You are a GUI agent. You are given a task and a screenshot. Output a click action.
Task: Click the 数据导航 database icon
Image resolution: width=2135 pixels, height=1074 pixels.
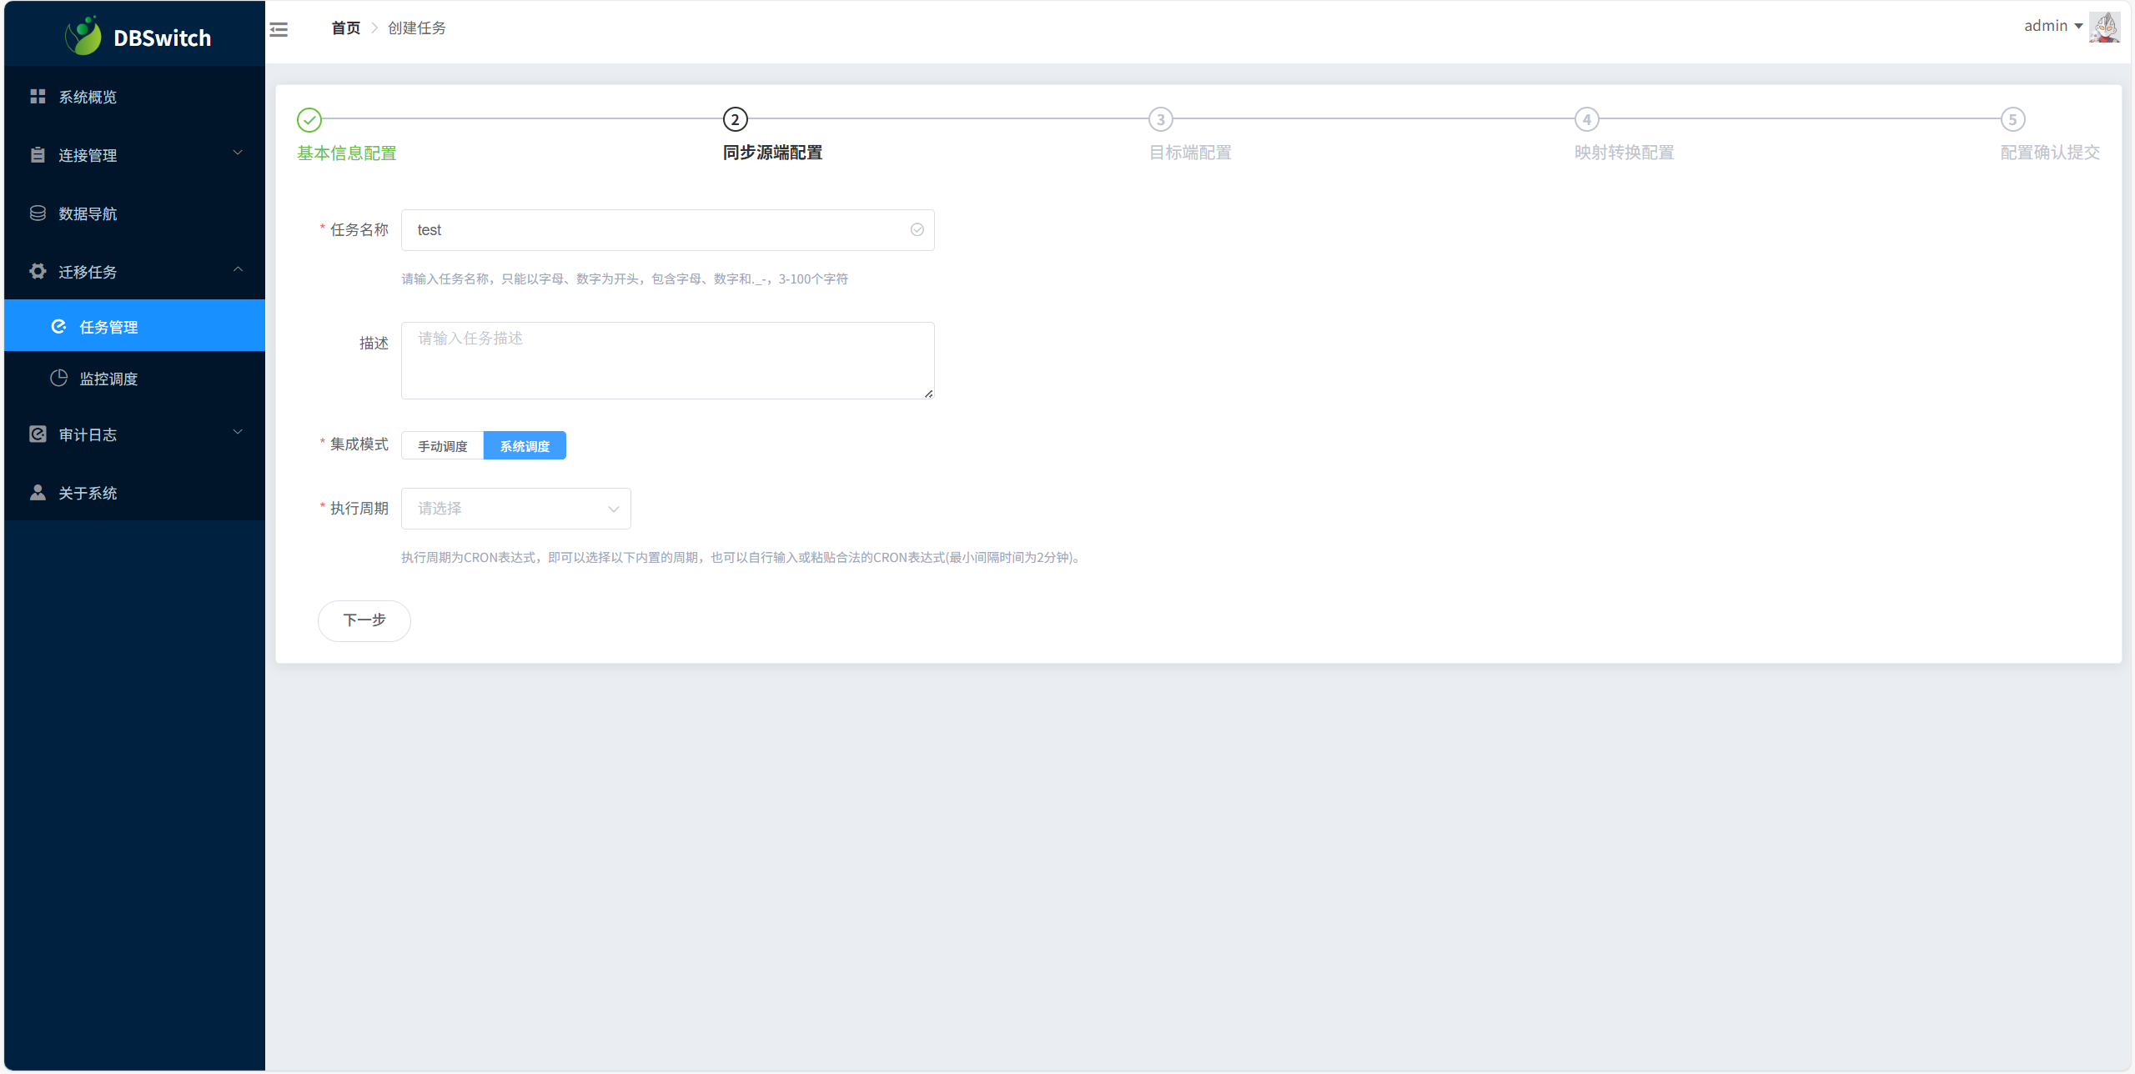(38, 213)
